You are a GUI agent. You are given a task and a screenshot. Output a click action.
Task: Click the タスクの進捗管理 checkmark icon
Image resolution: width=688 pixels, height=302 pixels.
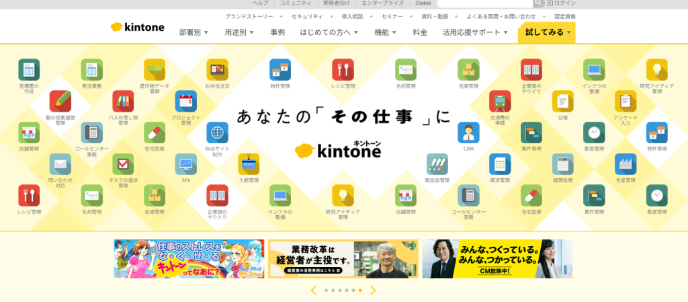tap(123, 164)
